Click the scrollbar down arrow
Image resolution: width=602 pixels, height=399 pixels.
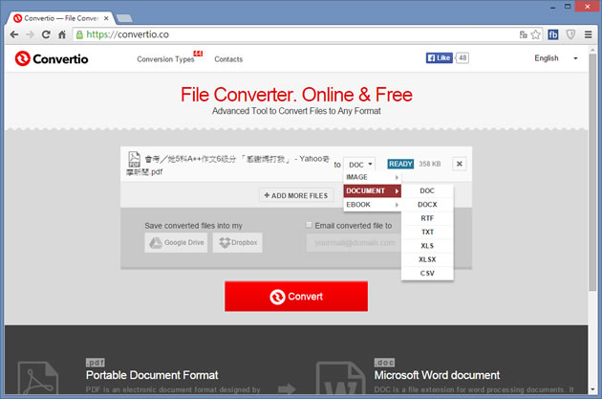pos(592,389)
